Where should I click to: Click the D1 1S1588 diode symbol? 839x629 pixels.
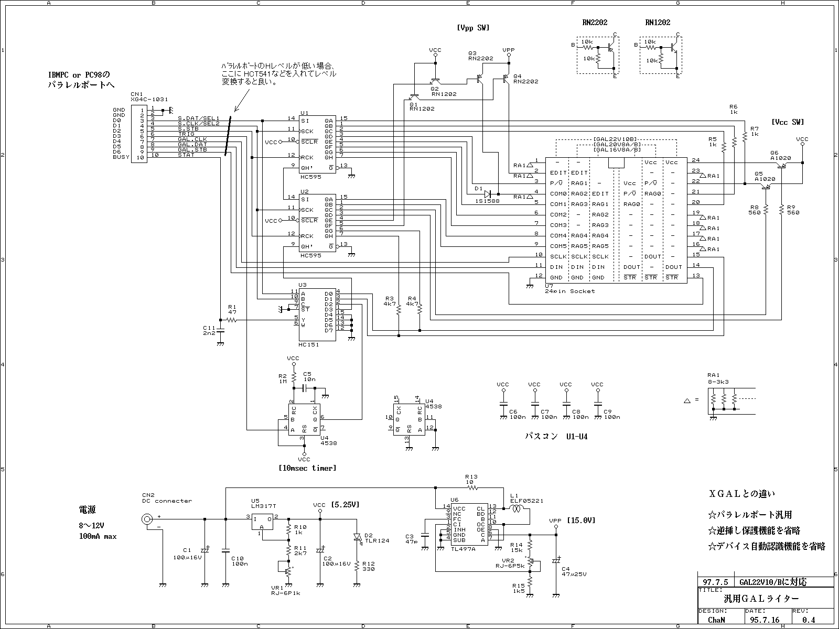pyautogui.click(x=489, y=193)
